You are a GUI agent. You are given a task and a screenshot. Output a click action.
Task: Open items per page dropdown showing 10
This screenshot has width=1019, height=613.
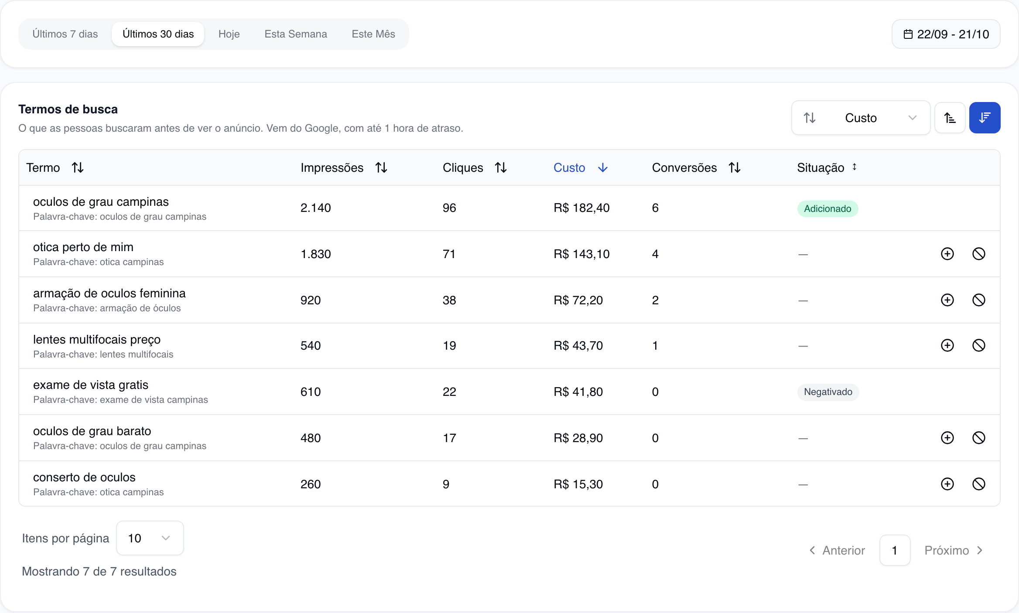pyautogui.click(x=150, y=538)
